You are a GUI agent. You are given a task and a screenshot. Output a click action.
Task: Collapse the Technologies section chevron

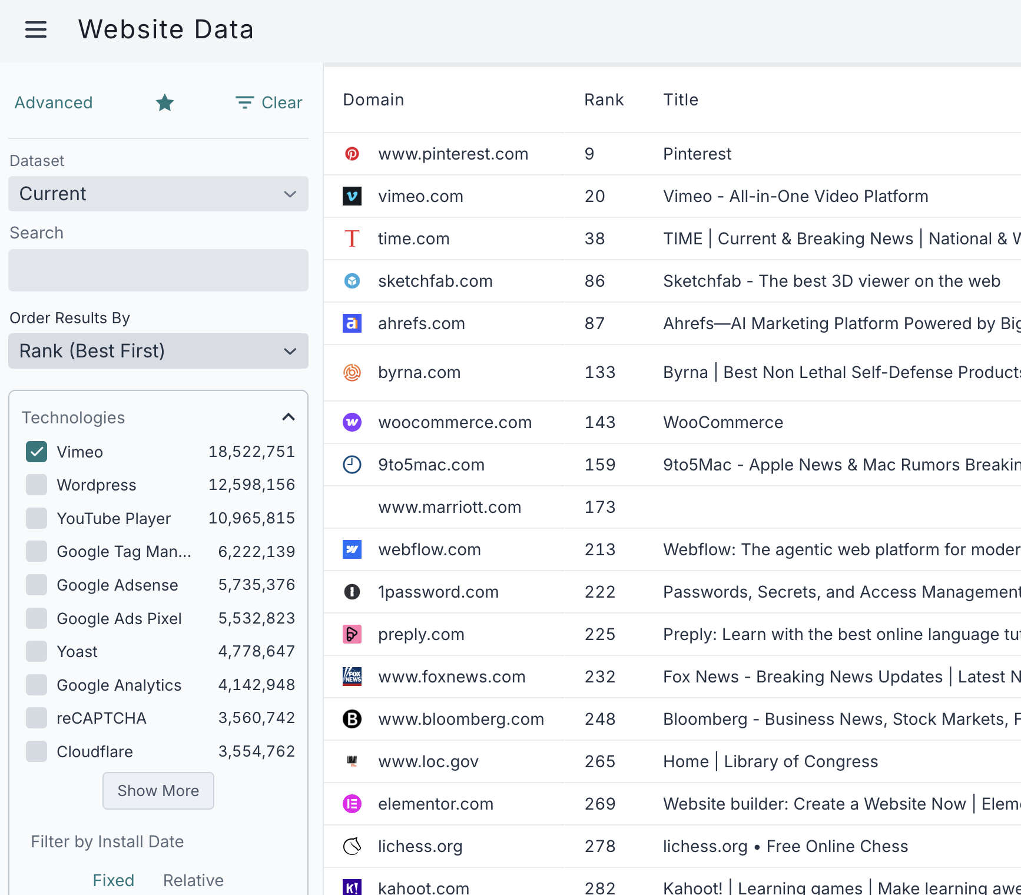tap(289, 417)
